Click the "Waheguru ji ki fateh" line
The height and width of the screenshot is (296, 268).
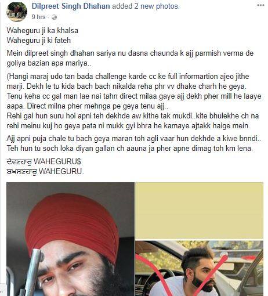click(39, 41)
